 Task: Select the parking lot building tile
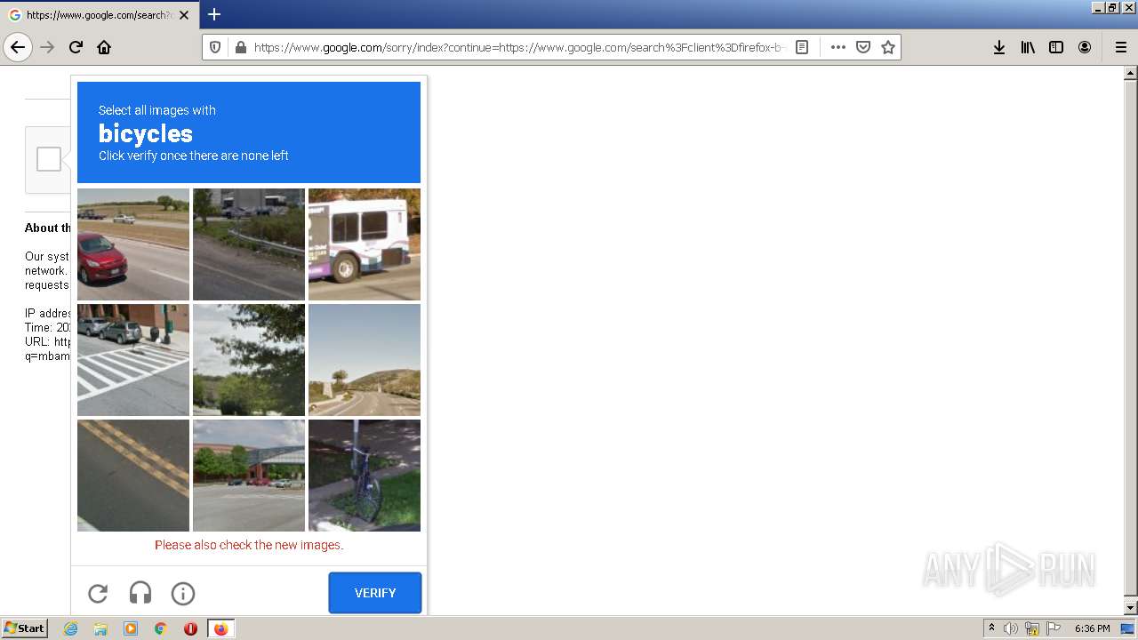(x=249, y=476)
